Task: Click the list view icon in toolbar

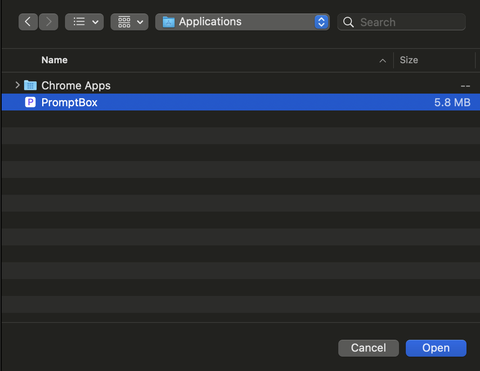Action: [x=79, y=22]
